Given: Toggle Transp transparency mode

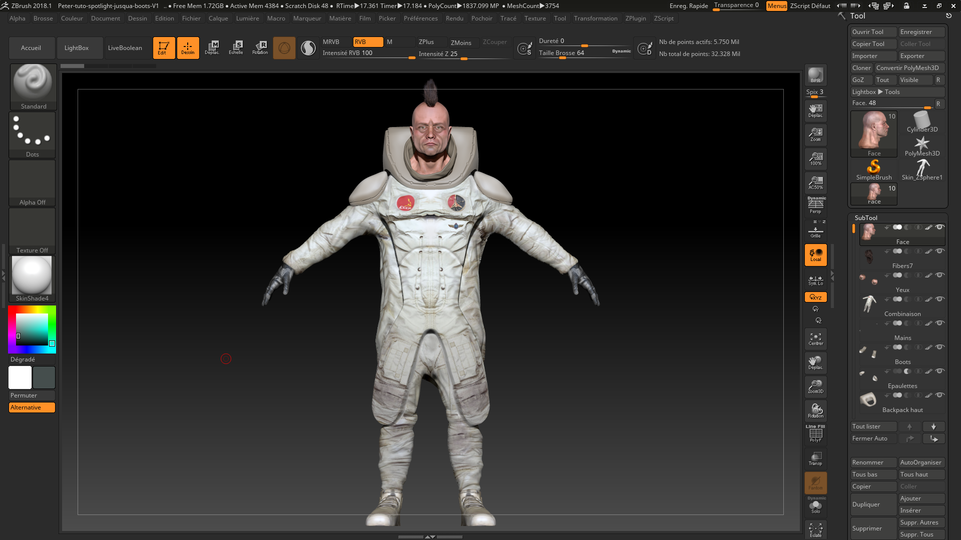Looking at the screenshot, I should pos(815,458).
